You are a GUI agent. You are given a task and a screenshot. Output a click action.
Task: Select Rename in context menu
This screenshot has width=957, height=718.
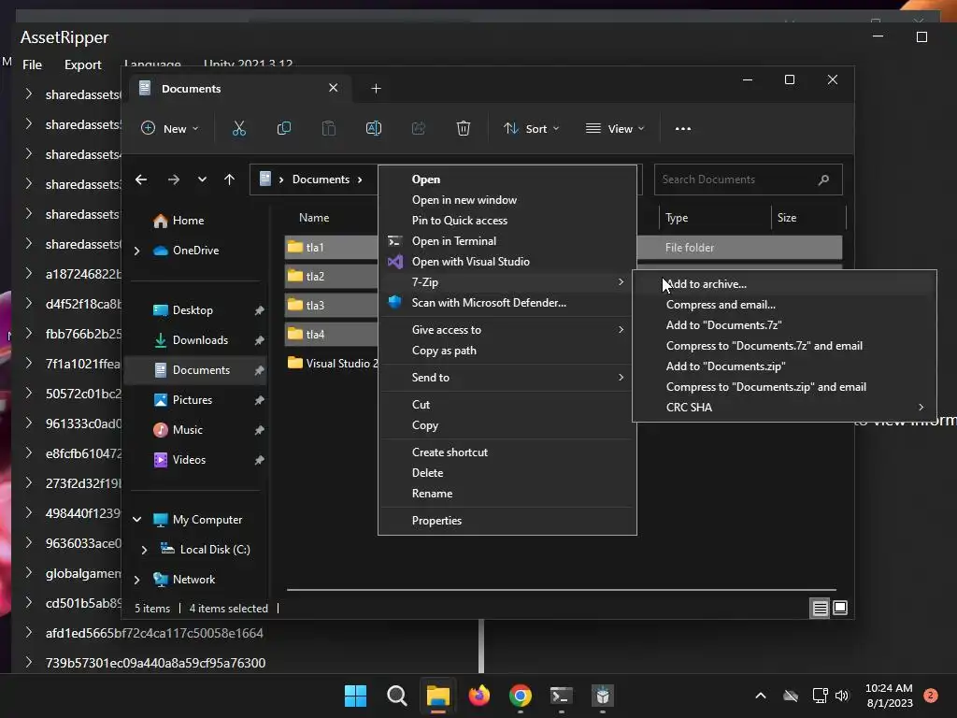(507, 494)
